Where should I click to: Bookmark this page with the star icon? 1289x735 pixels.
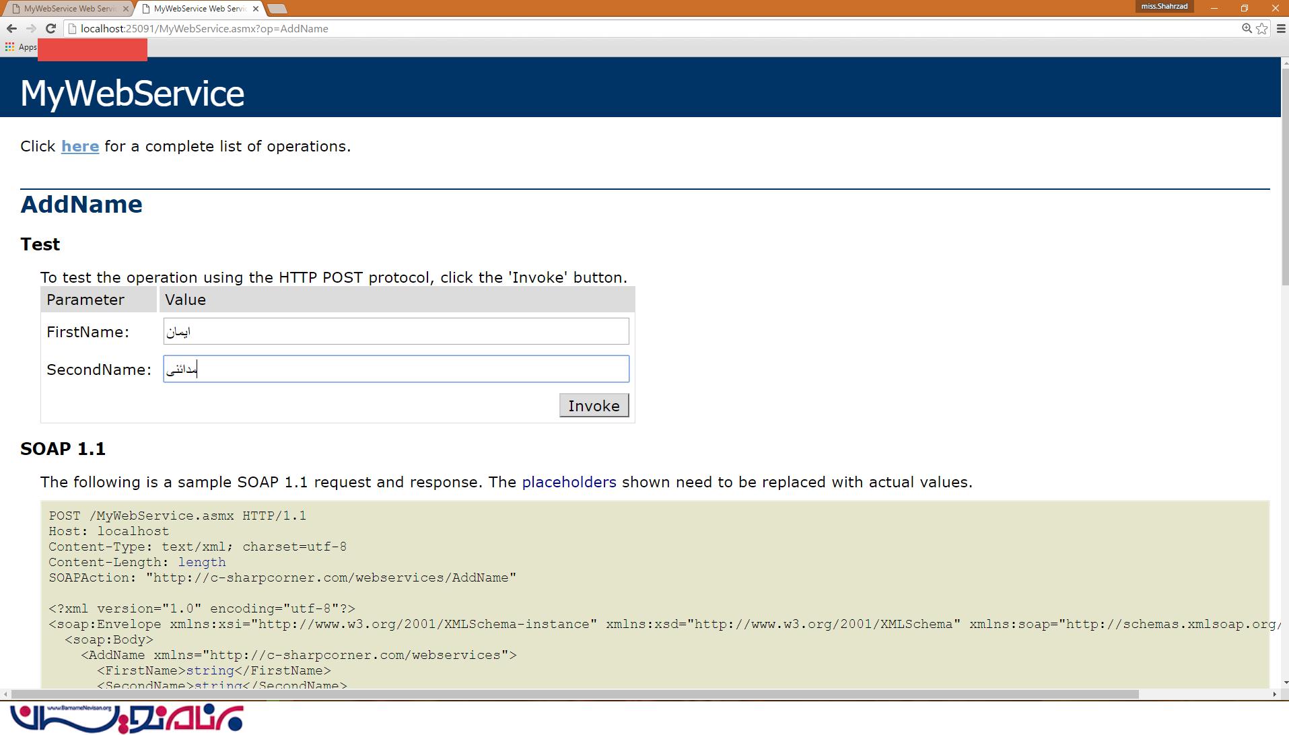coord(1262,28)
